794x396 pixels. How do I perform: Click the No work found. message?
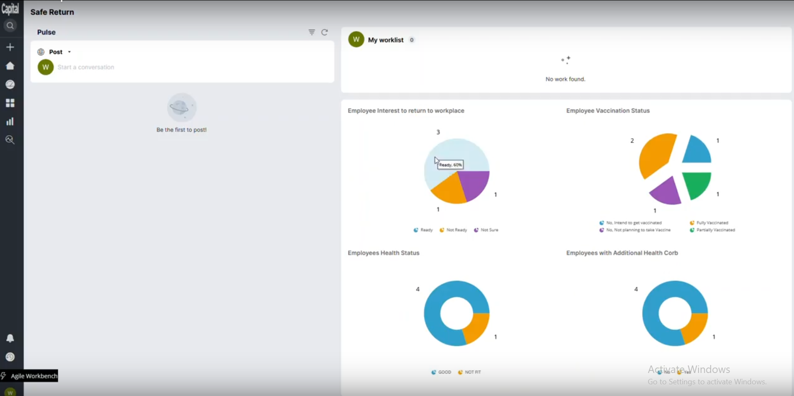[565, 79]
